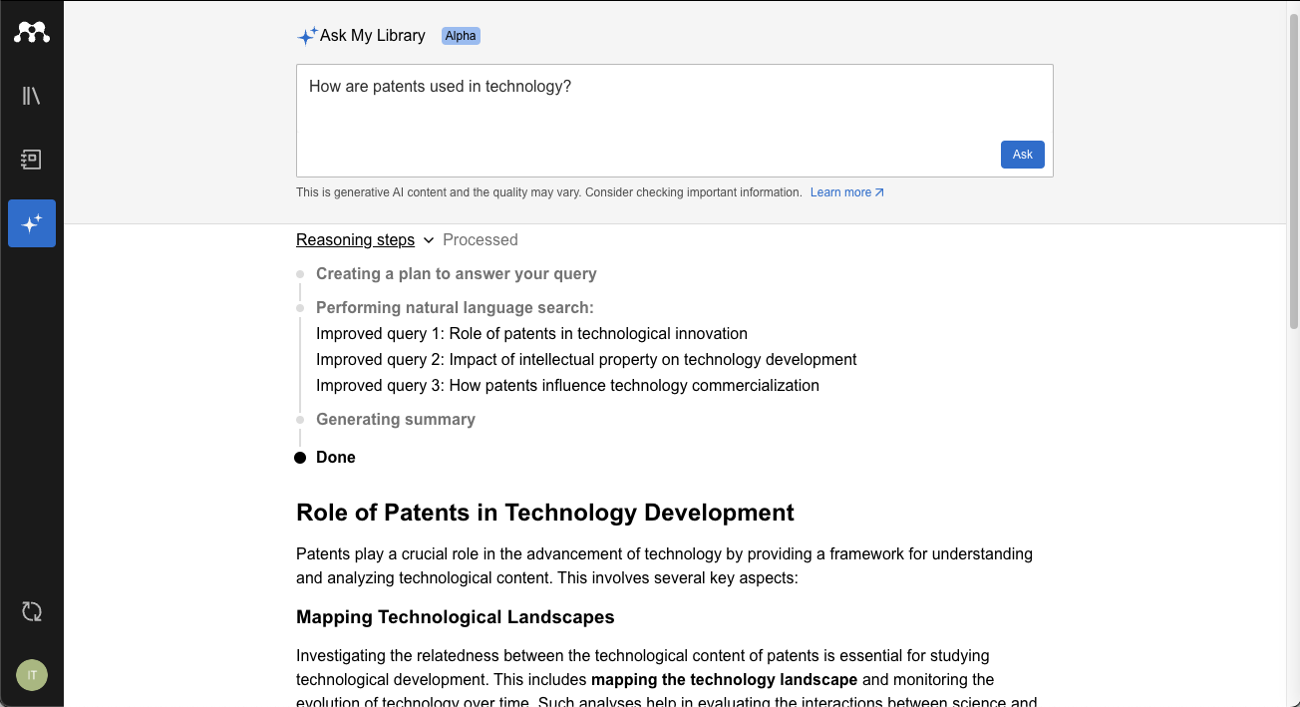Click the Mendeley logo icon

coord(32,32)
